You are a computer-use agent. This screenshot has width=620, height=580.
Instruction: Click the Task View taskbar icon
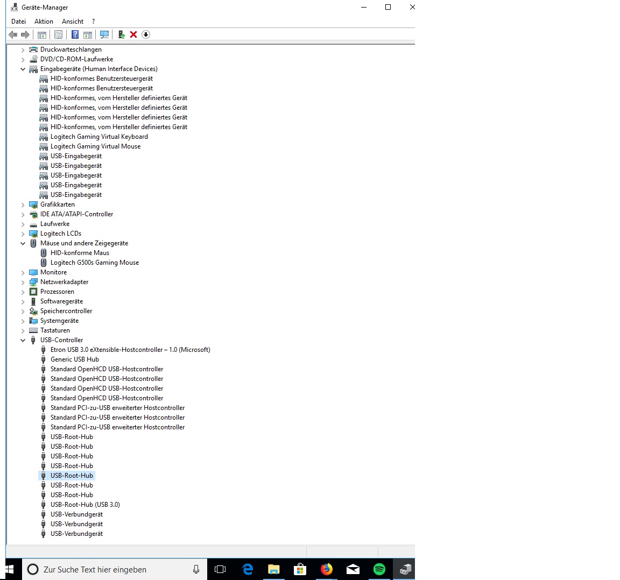click(x=220, y=569)
